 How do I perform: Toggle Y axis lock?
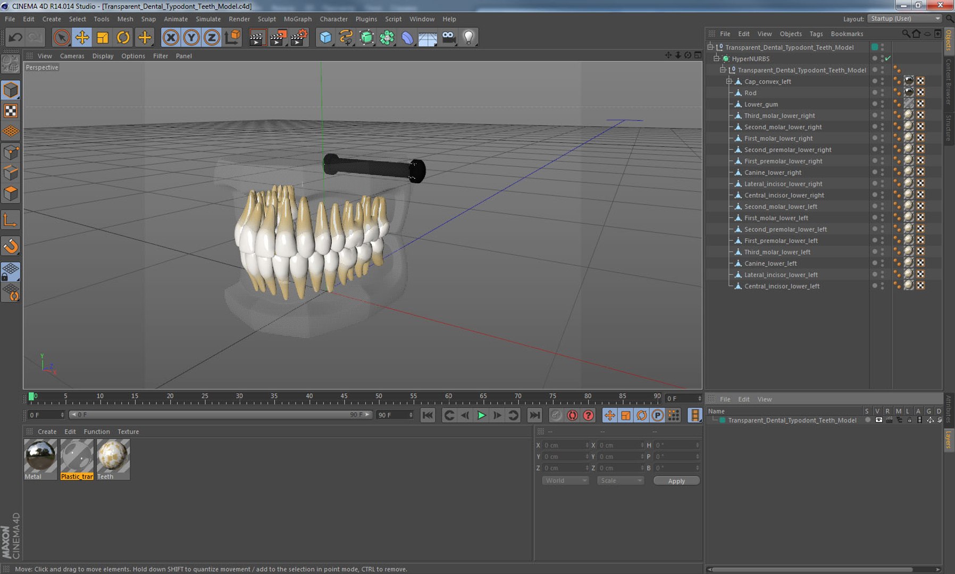[191, 37]
